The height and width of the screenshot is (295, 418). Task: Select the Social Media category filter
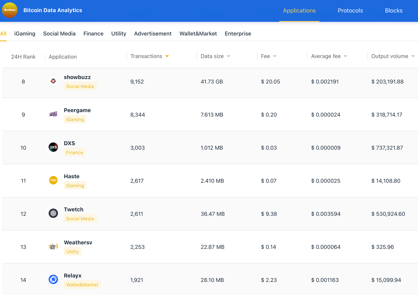point(59,33)
